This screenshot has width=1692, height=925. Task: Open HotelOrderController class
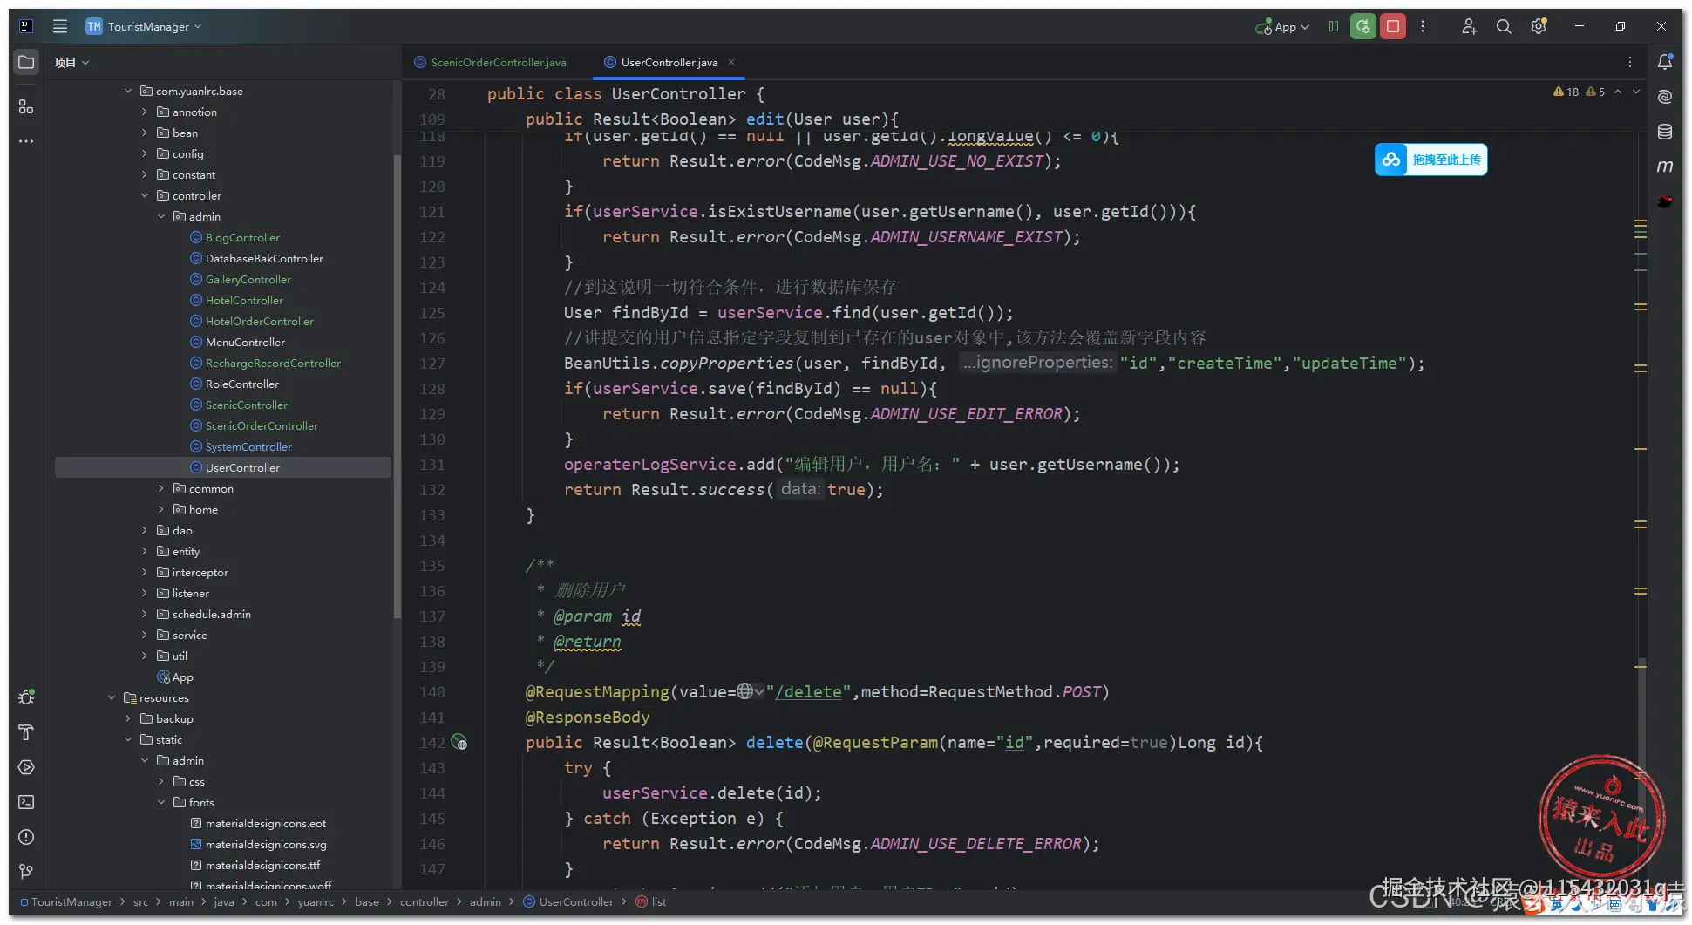(259, 321)
